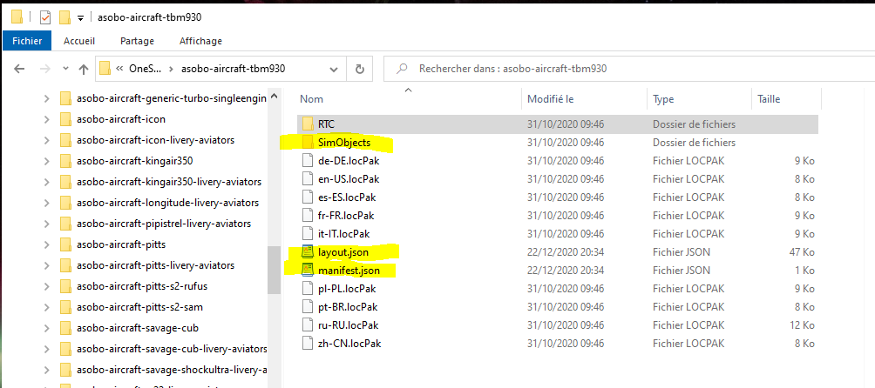
Task: Expand the asobo-aircraft-pitts-s2-sam node
Action: (47, 307)
